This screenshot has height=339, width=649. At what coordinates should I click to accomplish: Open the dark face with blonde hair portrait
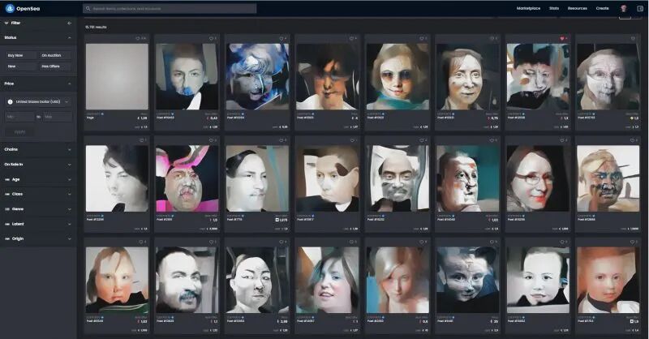coord(608,178)
